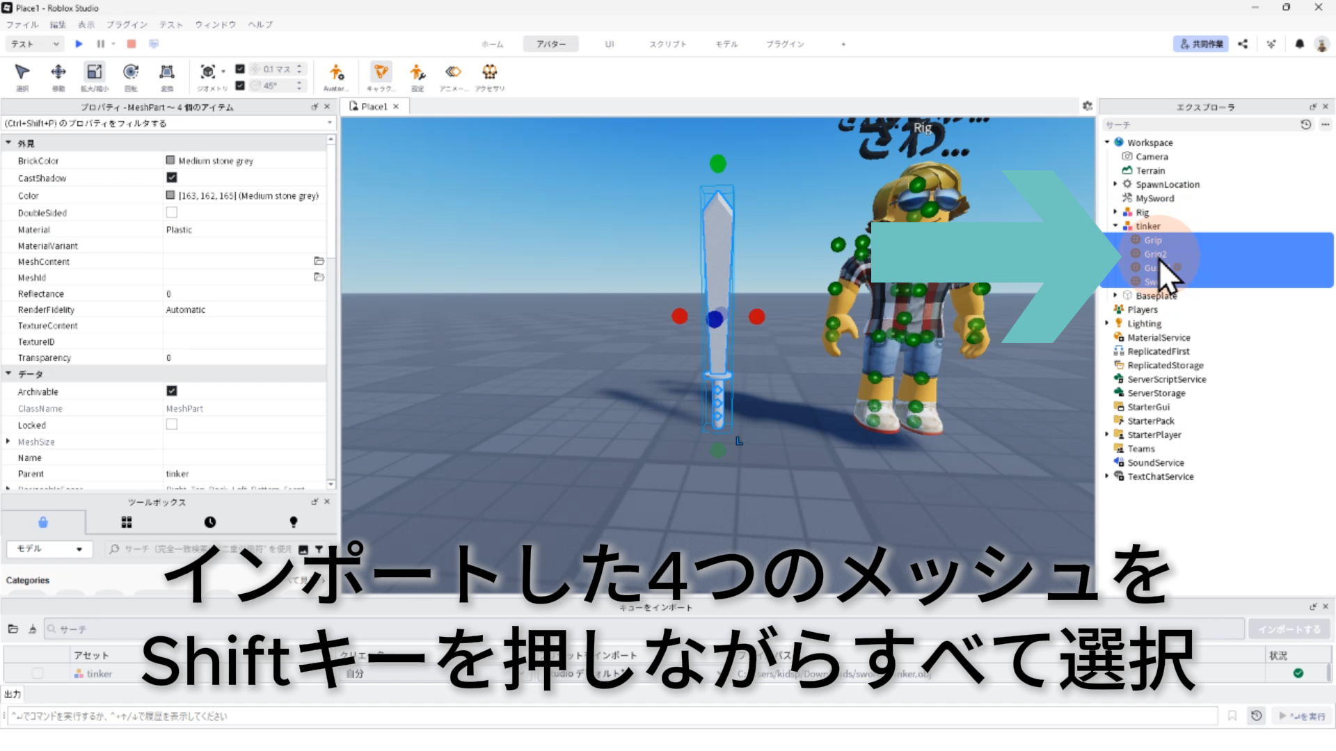Image resolution: width=1336 pixels, height=751 pixels.
Task: Enable the DoubleSided checkbox
Action: 172,213
